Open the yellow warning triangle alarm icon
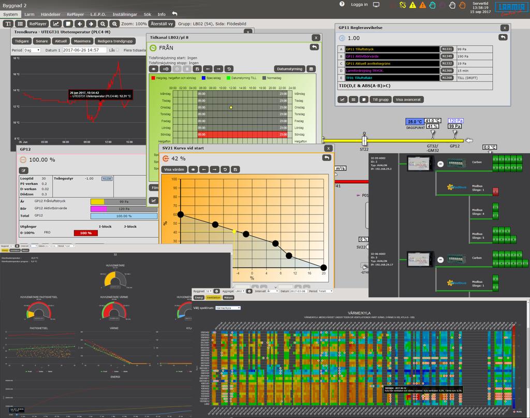530x418 pixels. 413,5
